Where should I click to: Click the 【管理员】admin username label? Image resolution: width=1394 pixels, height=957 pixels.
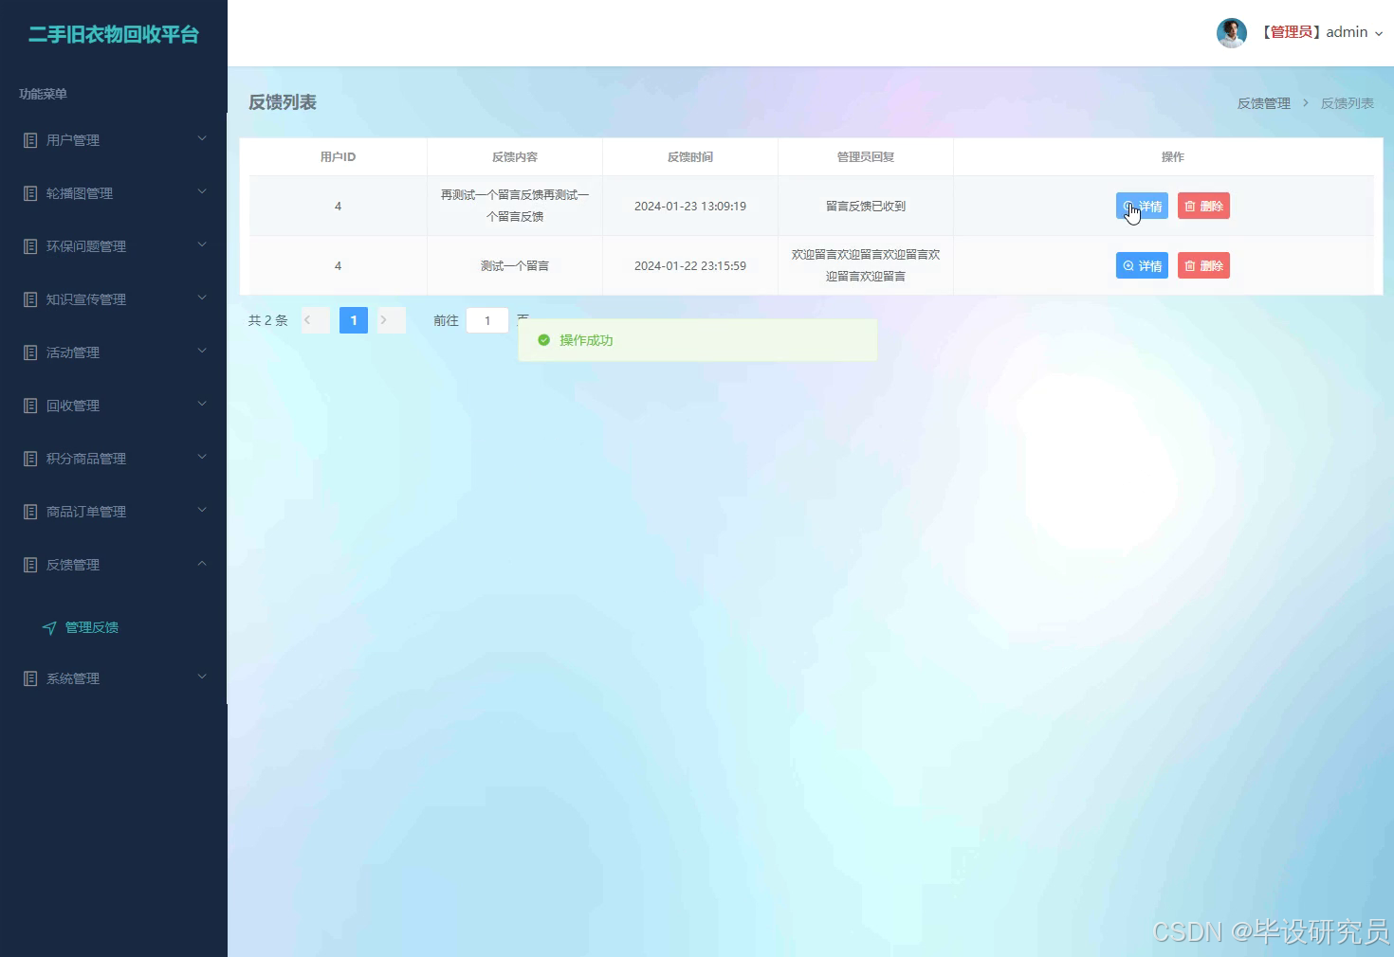tap(1312, 32)
